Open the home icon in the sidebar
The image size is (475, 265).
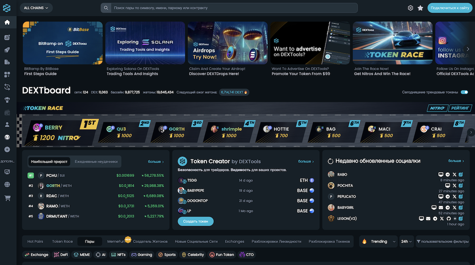coord(7,22)
